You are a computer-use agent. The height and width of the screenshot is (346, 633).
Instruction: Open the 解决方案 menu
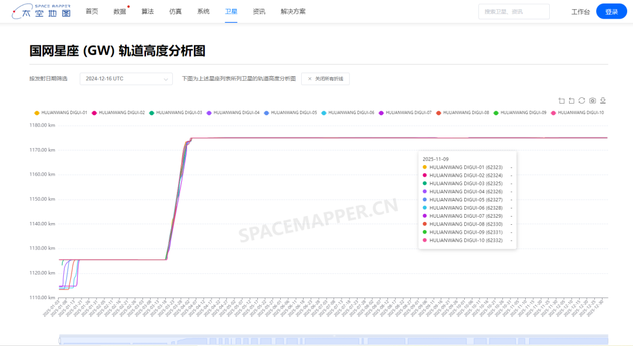pyautogui.click(x=293, y=11)
